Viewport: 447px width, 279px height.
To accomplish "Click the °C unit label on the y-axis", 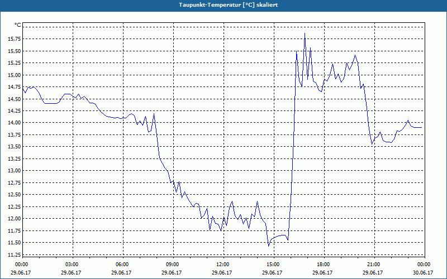I will click(x=18, y=25).
